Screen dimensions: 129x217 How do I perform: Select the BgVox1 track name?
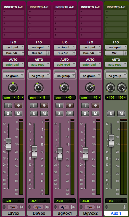click(65, 213)
